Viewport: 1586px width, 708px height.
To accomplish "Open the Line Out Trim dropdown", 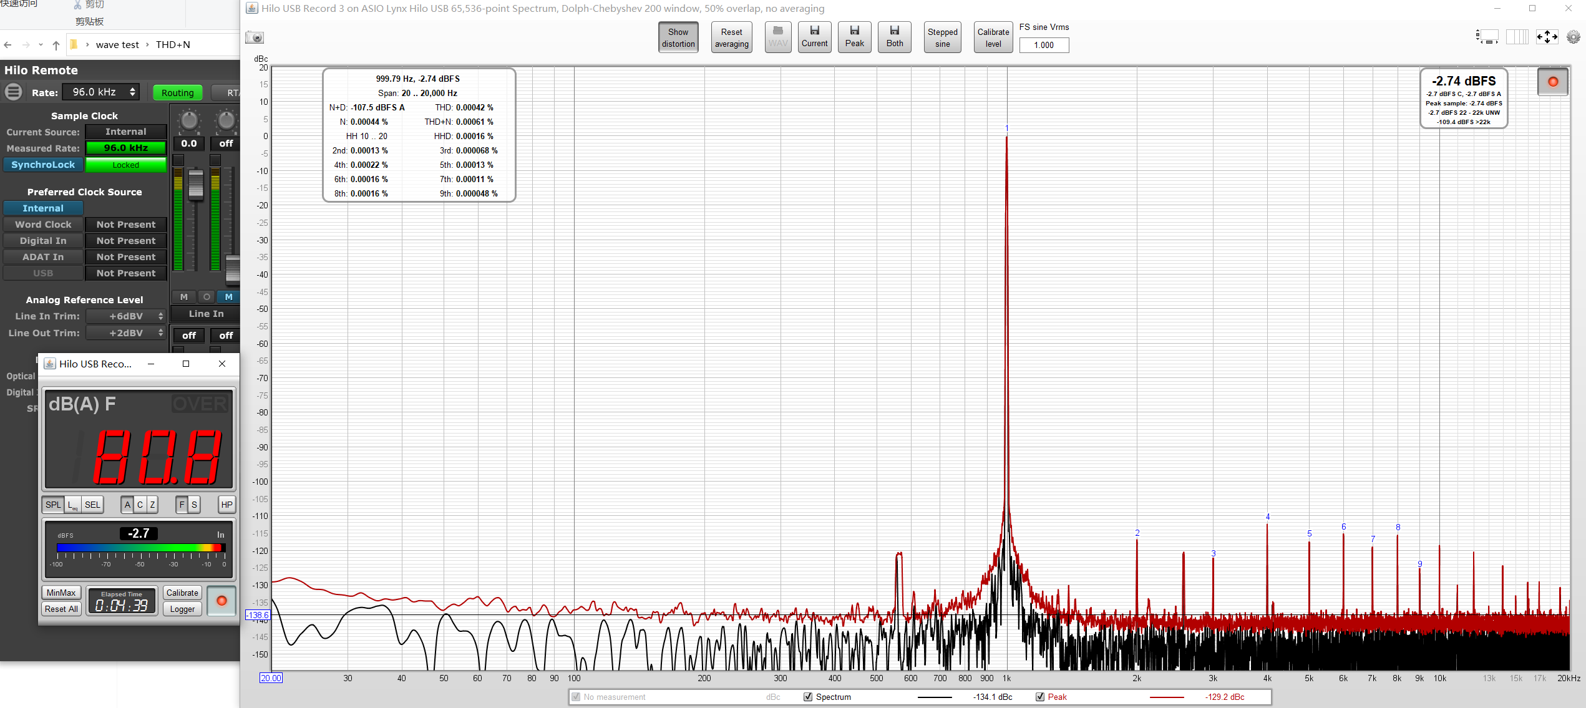I will (126, 333).
